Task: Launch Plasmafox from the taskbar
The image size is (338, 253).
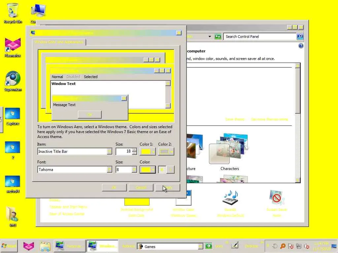Action: [x=29, y=246]
